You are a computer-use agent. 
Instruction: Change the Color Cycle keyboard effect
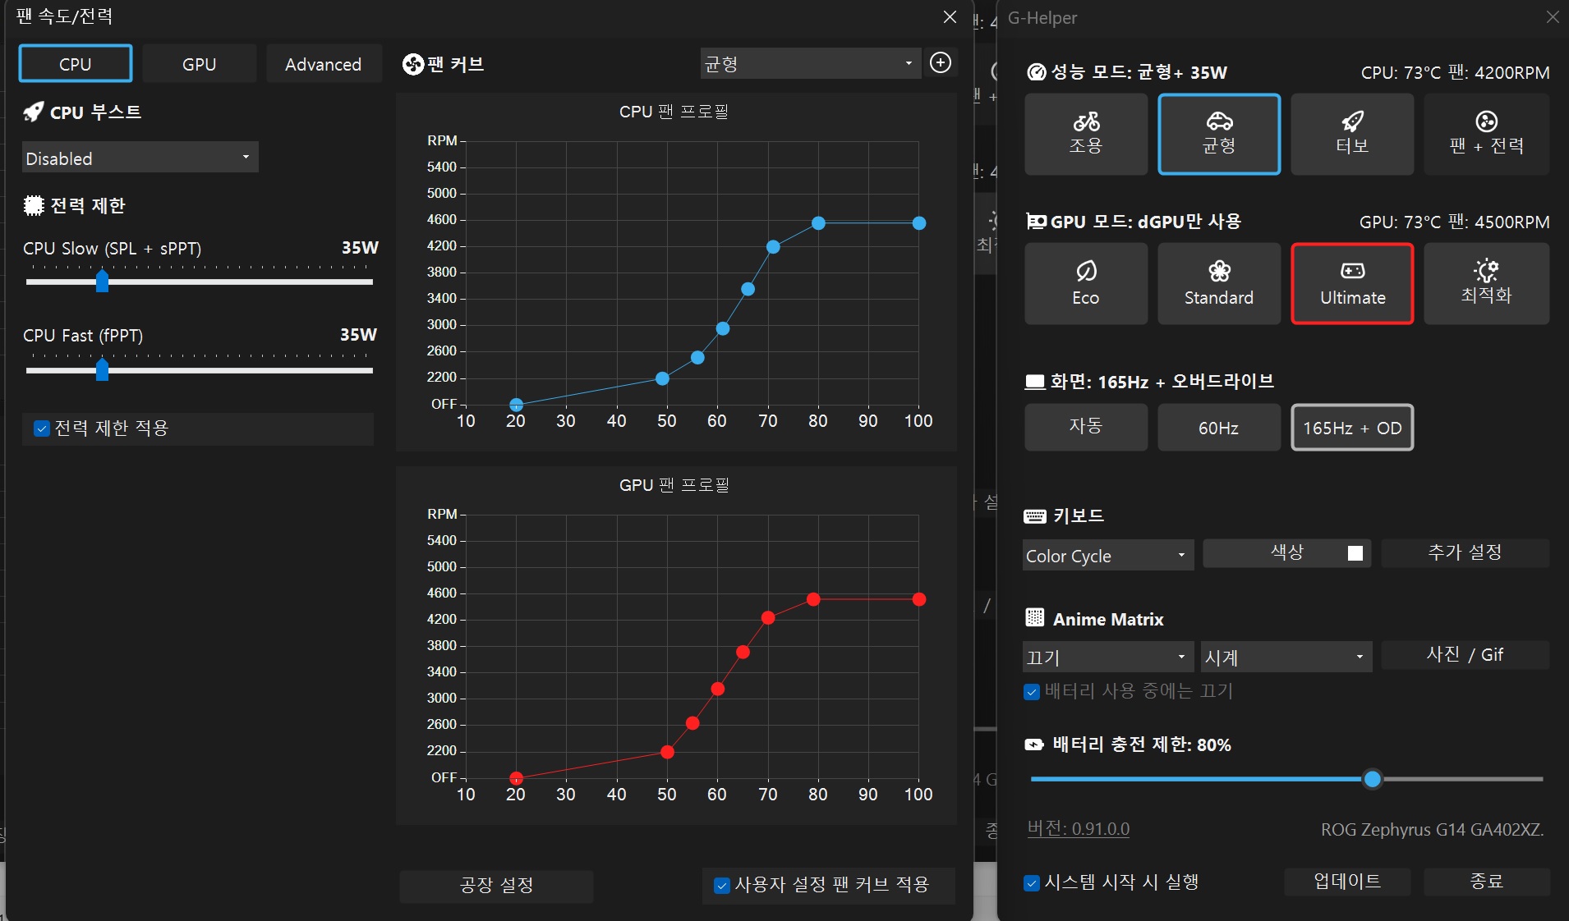[1106, 555]
